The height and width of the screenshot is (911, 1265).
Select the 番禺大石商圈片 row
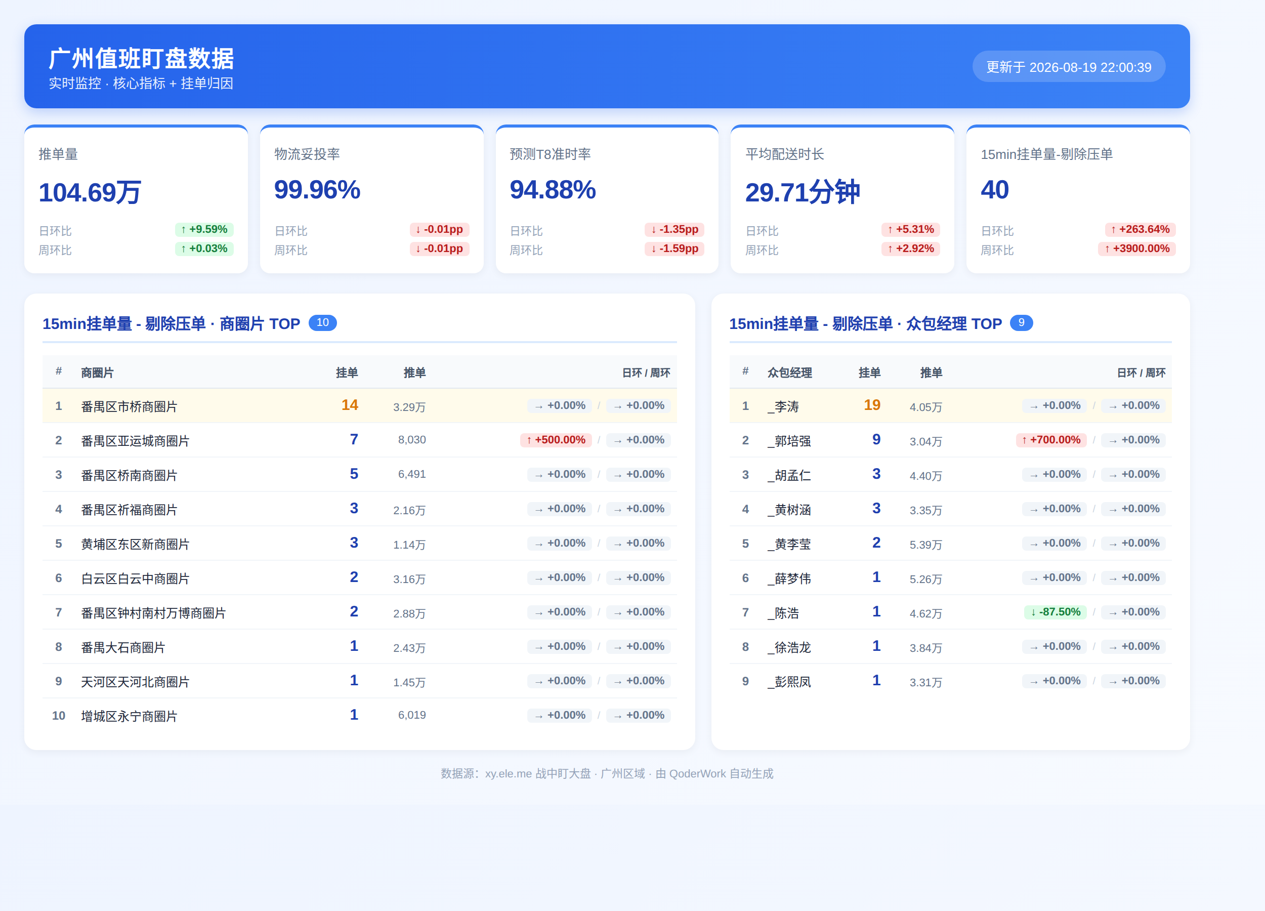(x=360, y=647)
